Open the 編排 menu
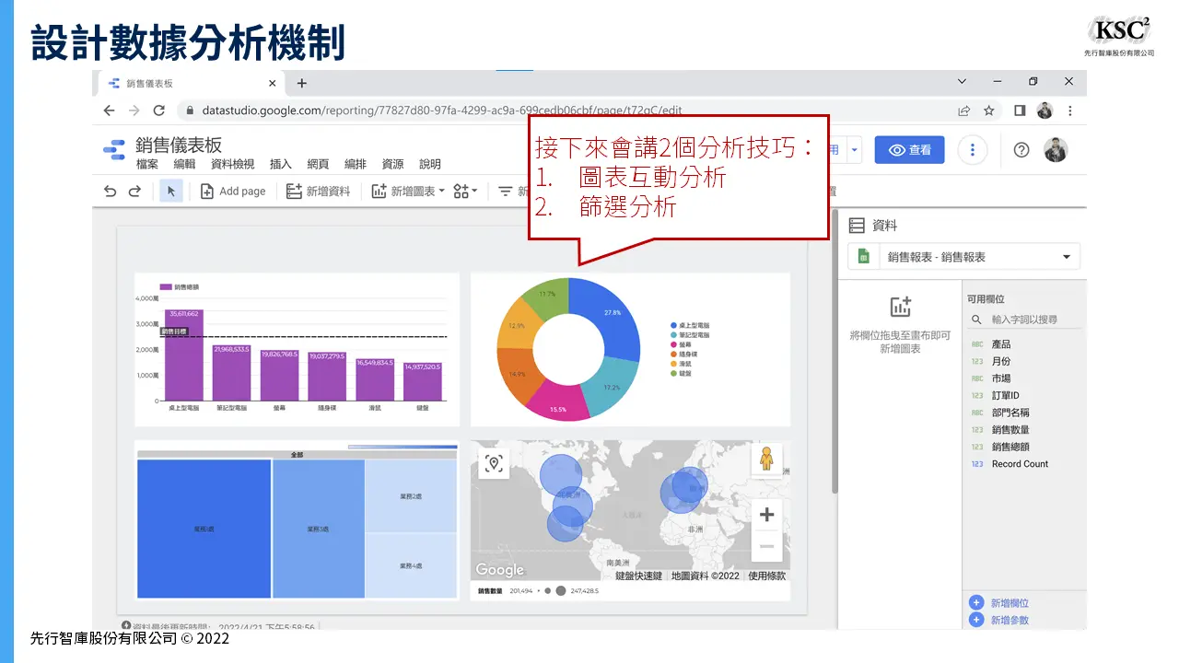The height and width of the screenshot is (663, 1179). (x=356, y=164)
